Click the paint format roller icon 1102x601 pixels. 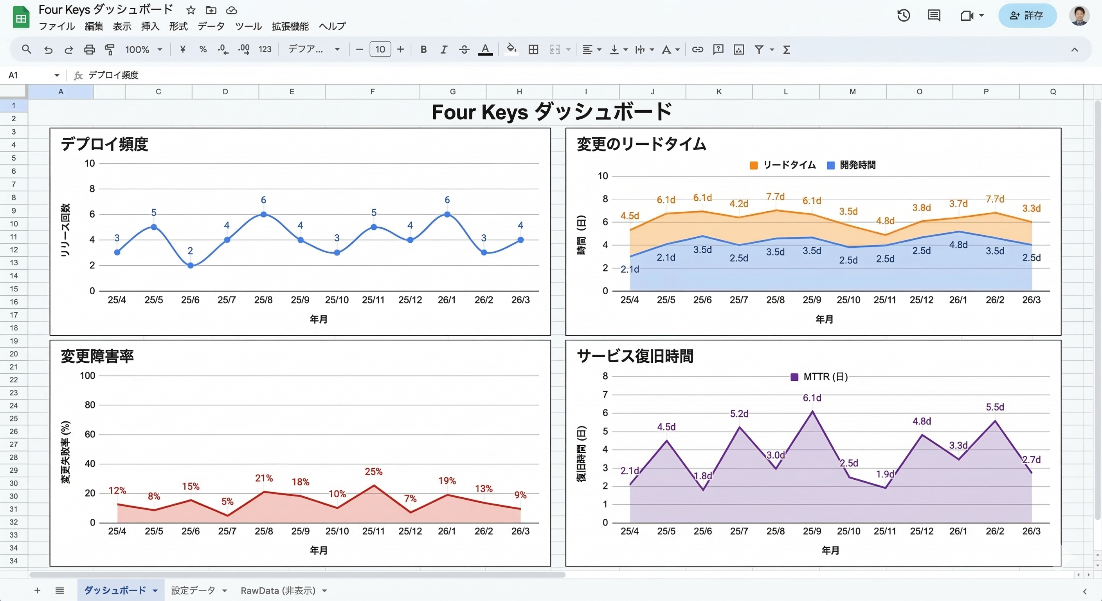110,50
